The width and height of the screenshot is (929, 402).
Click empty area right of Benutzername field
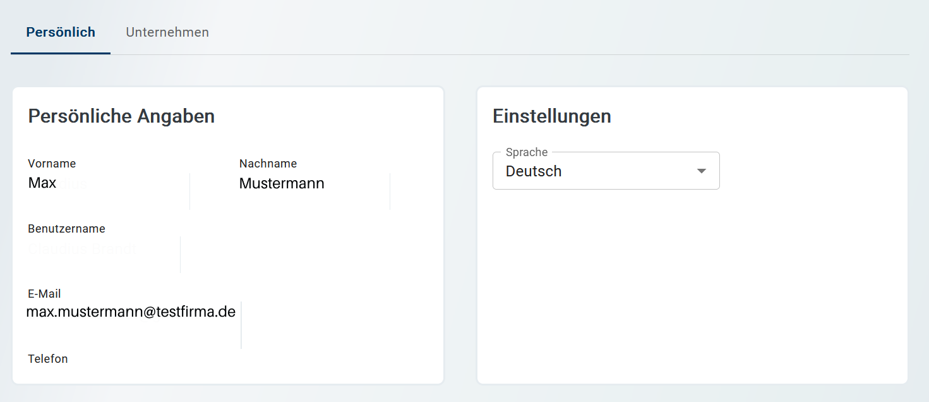click(303, 253)
